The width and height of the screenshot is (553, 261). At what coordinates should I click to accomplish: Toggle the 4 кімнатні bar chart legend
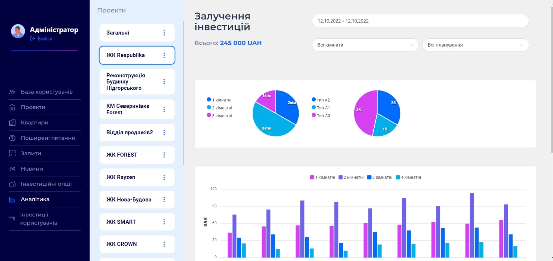(x=409, y=177)
